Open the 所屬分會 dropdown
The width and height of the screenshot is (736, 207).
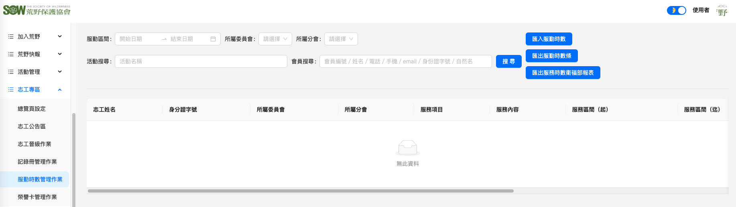pyautogui.click(x=341, y=39)
